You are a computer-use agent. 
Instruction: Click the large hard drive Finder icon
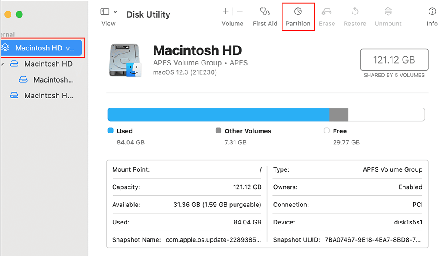(125, 60)
